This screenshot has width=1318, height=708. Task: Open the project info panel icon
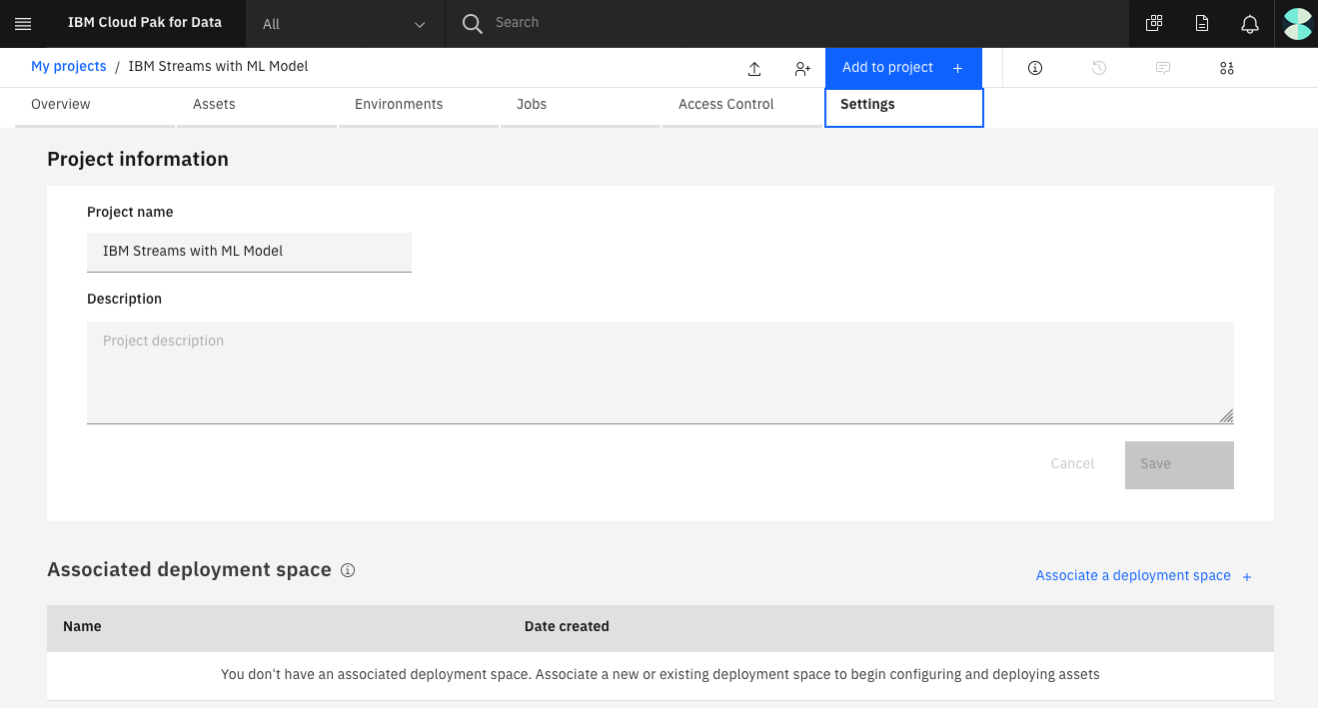coord(1035,68)
